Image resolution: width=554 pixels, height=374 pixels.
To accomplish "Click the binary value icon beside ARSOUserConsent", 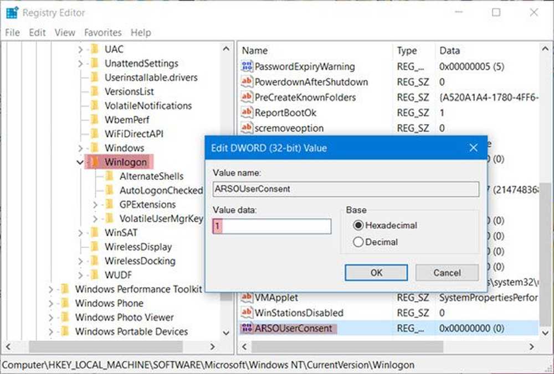I will tap(247, 328).
